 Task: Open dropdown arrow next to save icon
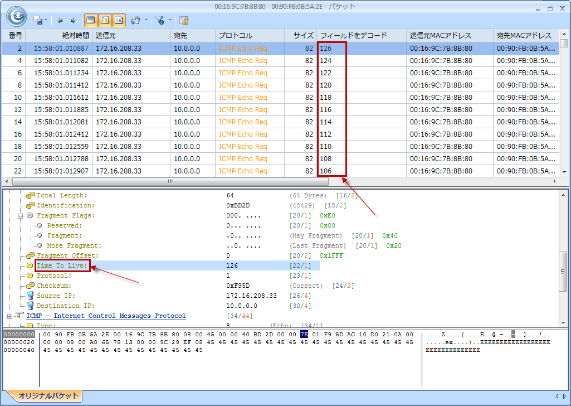pos(46,20)
